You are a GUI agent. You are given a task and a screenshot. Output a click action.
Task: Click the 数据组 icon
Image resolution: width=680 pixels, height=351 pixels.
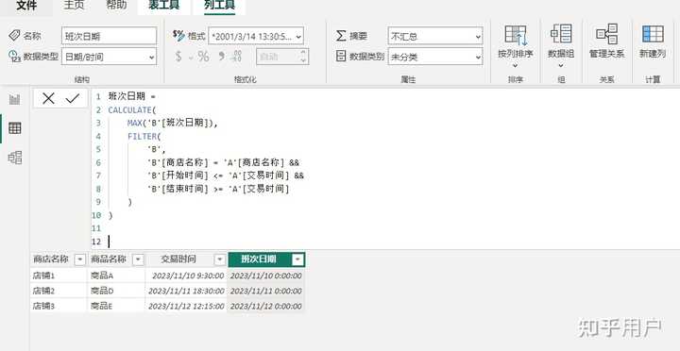click(561, 34)
